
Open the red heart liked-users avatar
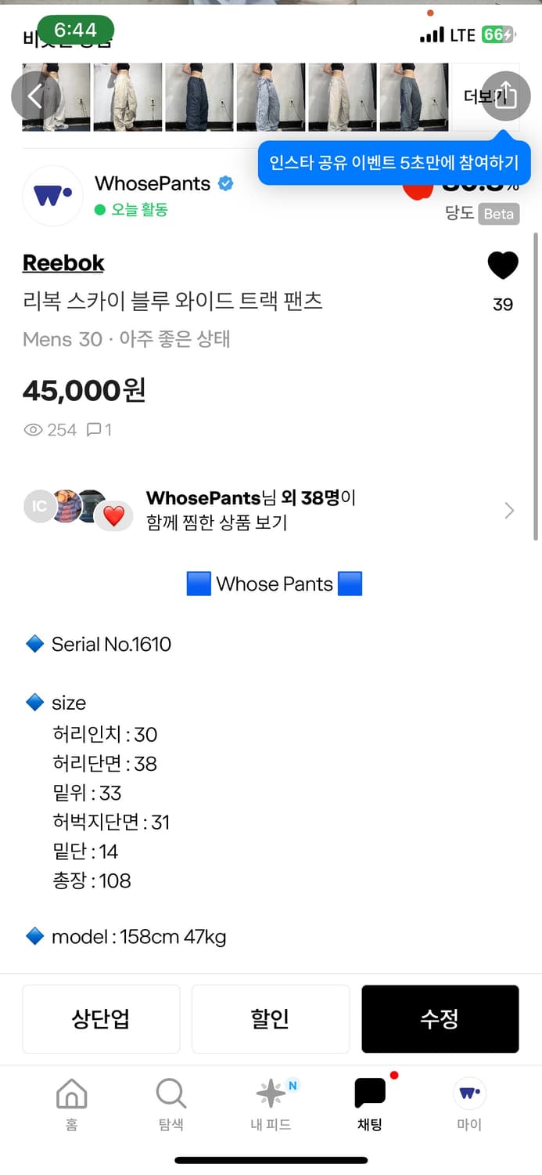click(x=114, y=516)
